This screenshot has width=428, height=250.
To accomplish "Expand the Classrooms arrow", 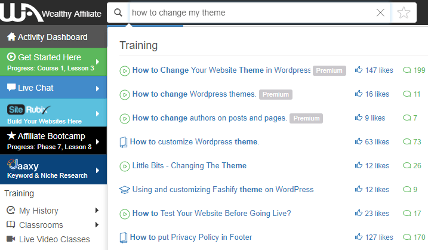I will coord(97,224).
